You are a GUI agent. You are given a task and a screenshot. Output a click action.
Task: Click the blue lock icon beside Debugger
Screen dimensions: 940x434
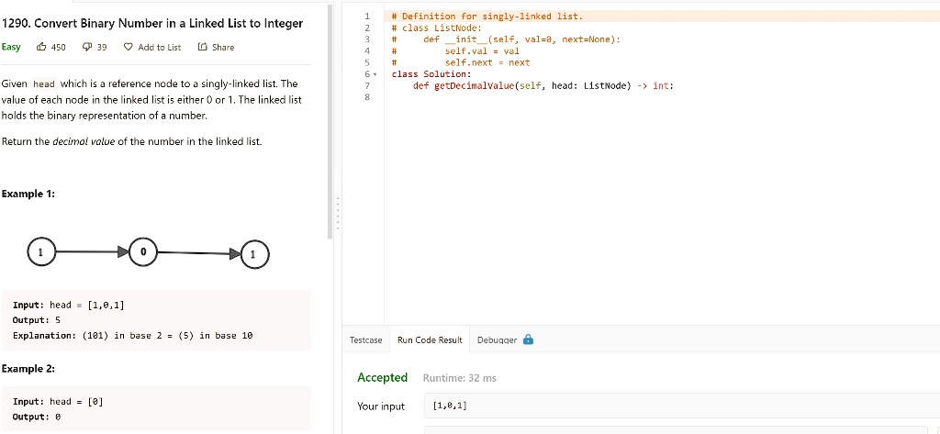[528, 339]
